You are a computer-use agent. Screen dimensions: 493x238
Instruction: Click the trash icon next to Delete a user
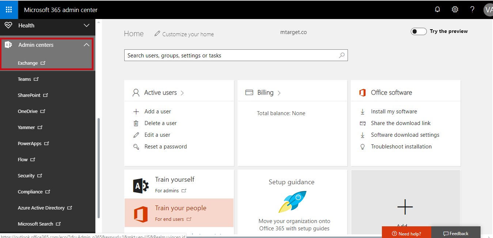(136, 123)
